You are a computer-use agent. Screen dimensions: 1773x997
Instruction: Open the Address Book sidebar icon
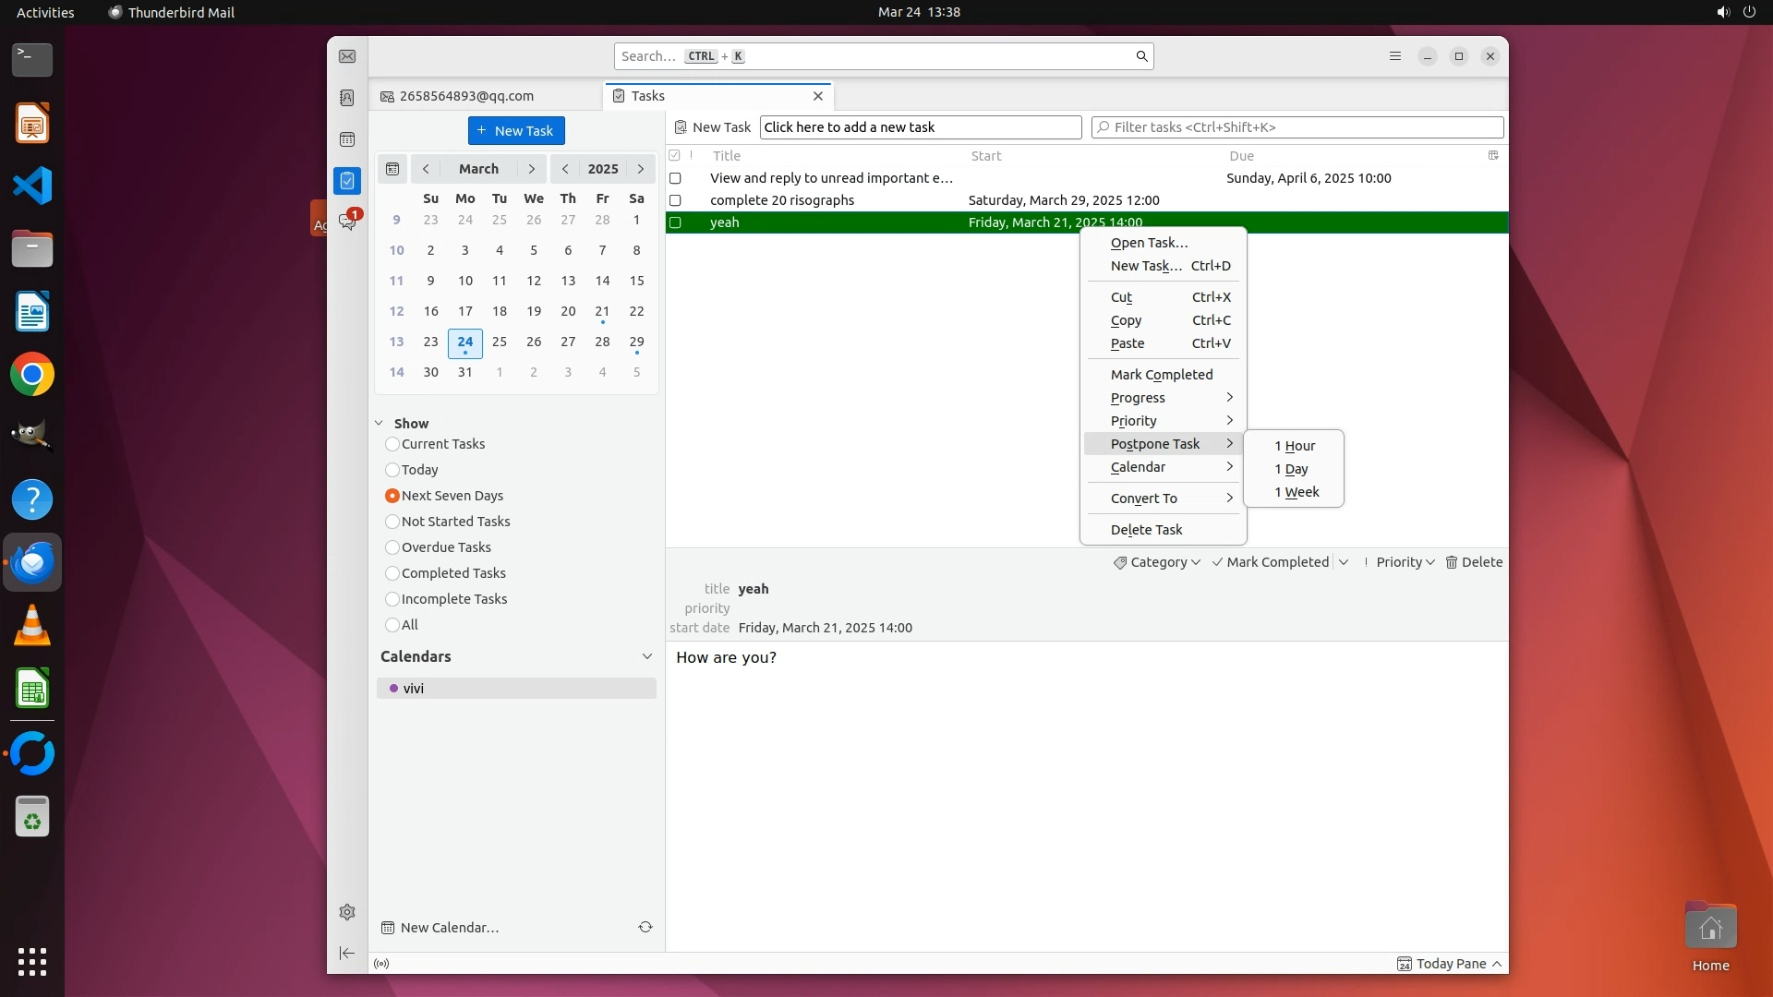(347, 98)
